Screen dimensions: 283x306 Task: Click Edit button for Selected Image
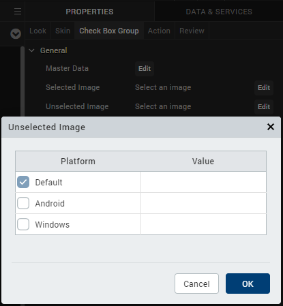point(264,88)
